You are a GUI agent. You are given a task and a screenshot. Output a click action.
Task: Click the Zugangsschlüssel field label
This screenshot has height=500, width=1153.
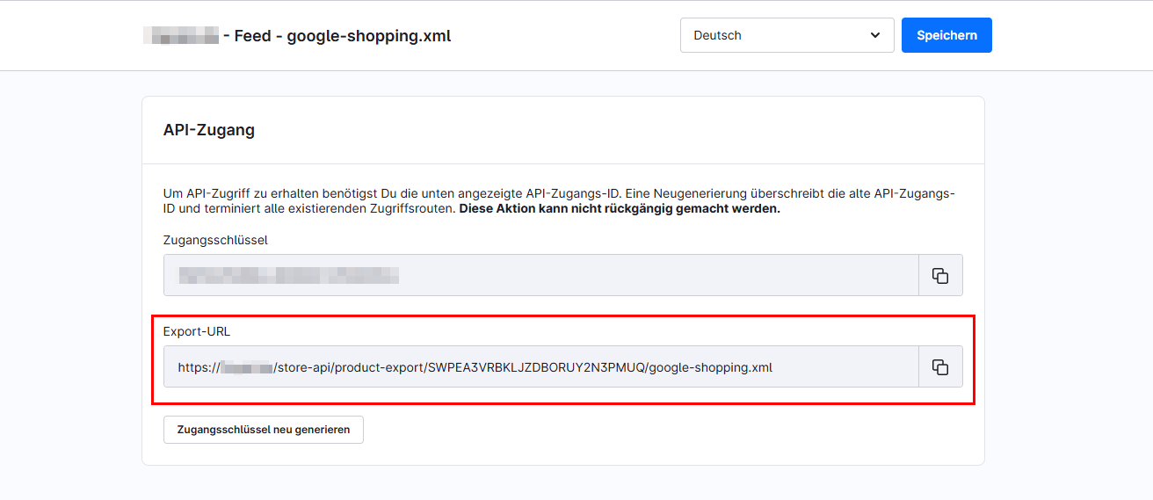[x=215, y=240]
